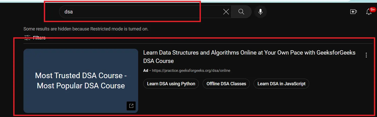The image size is (377, 117).
Task: Start voice search with the microphone icon
Action: tap(260, 12)
